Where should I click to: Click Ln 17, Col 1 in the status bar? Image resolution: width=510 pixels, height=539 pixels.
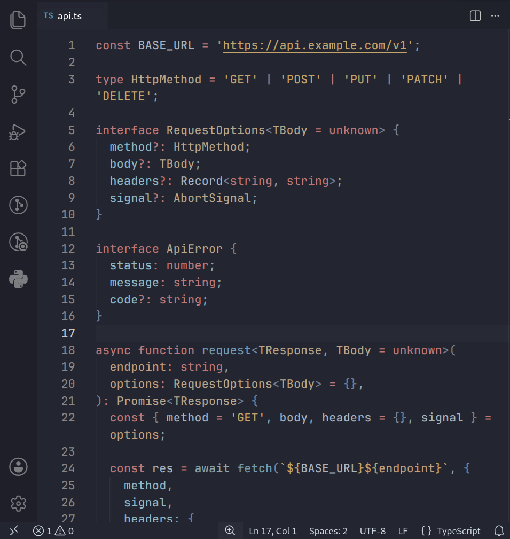[x=273, y=531]
